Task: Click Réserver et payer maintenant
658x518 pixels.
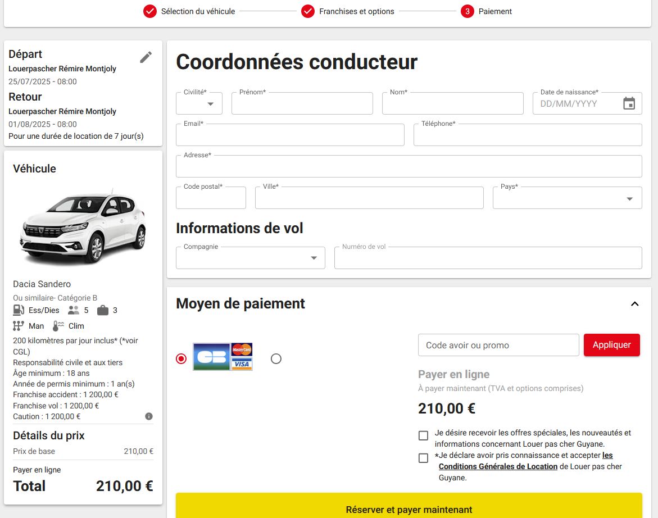Action: pos(409,510)
